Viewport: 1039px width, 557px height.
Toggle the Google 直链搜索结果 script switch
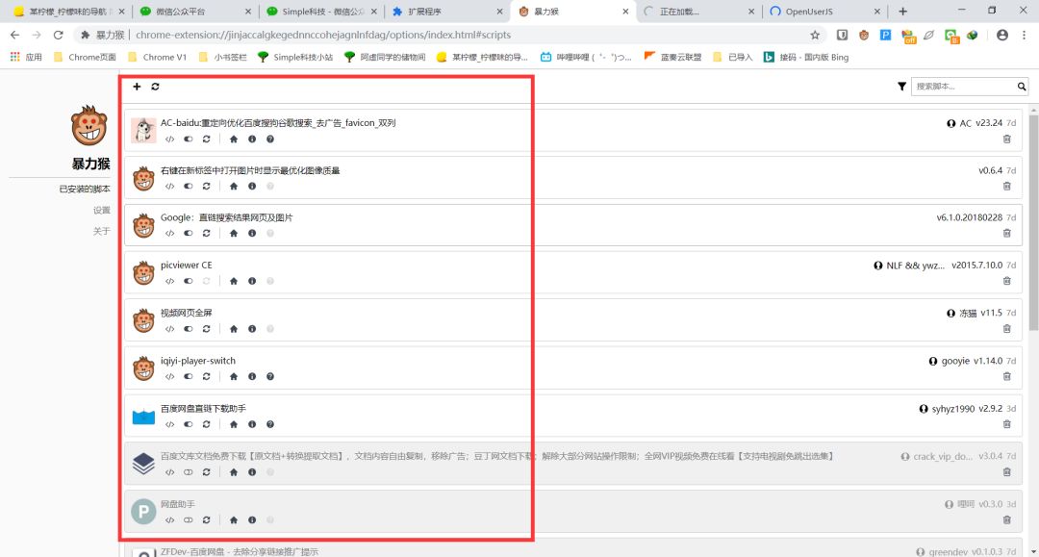click(x=189, y=233)
